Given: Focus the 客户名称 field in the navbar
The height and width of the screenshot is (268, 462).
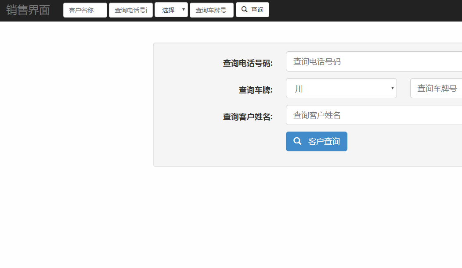Looking at the screenshot, I should [85, 10].
